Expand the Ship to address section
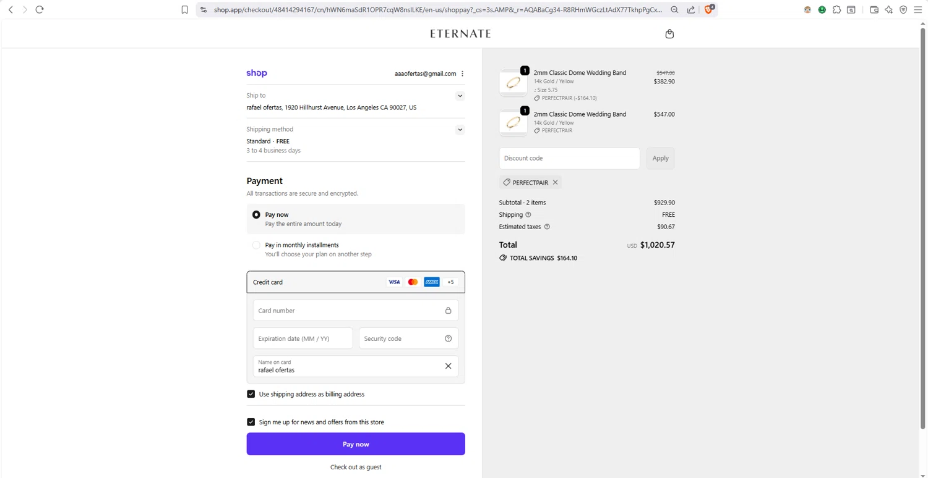 pyautogui.click(x=460, y=96)
